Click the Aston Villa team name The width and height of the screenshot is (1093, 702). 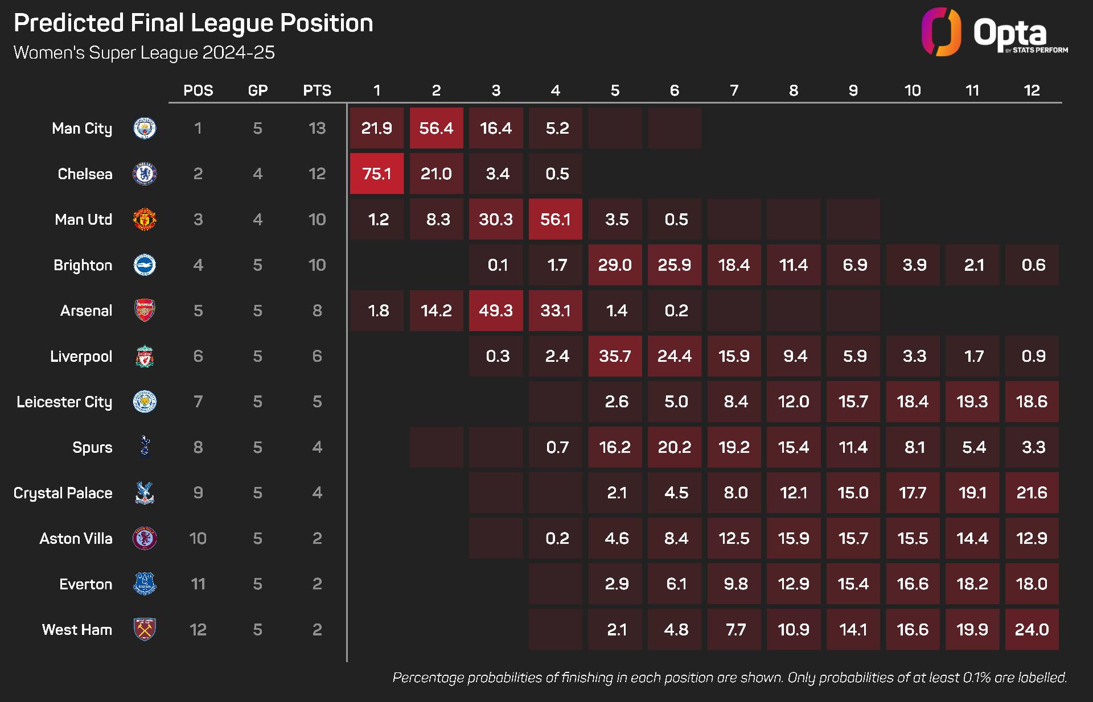76,538
